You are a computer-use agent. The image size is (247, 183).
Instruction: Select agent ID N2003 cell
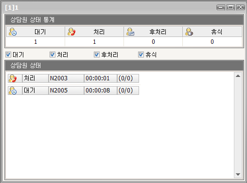tap(66, 78)
